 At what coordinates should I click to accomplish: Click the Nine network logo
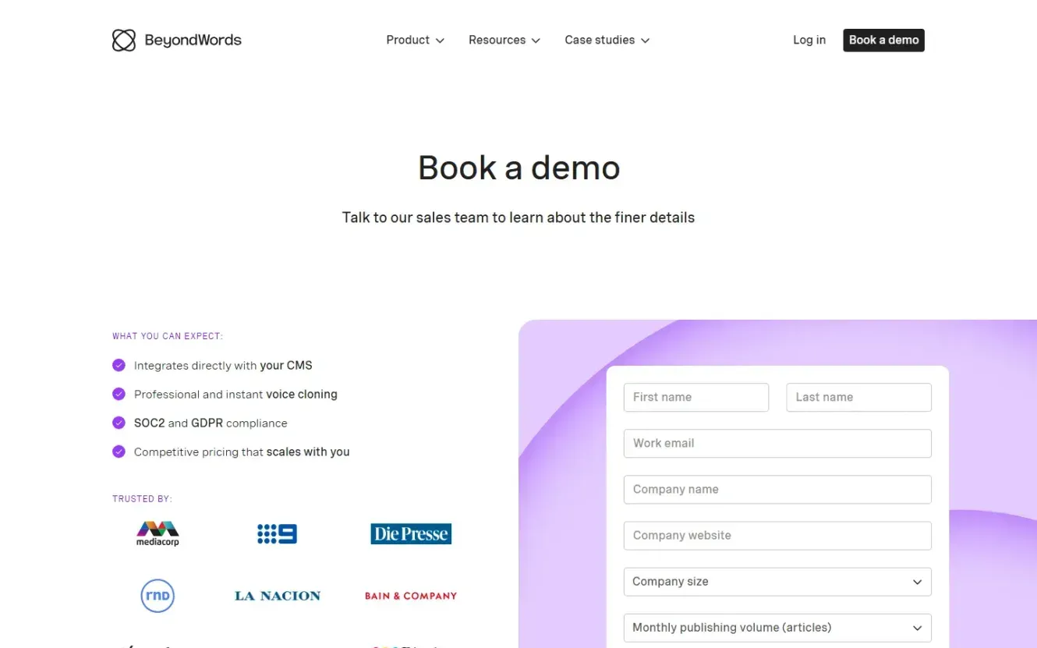[x=277, y=534]
